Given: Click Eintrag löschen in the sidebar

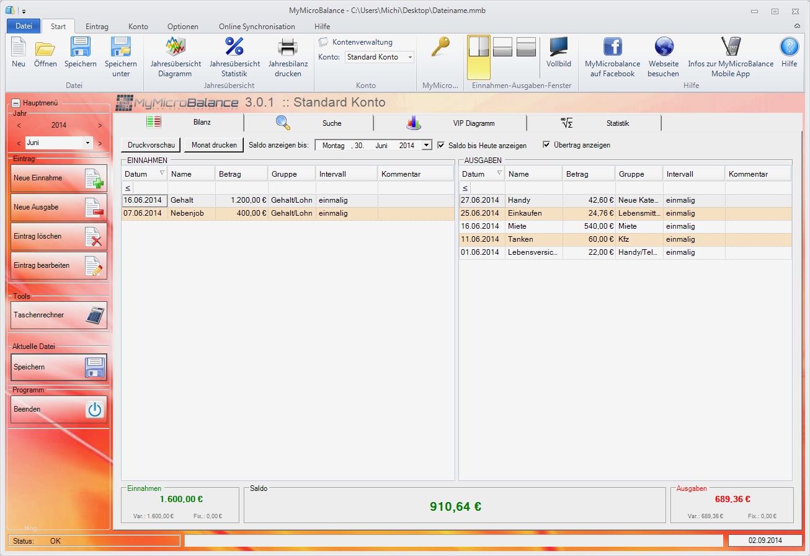Looking at the screenshot, I should (x=59, y=236).
